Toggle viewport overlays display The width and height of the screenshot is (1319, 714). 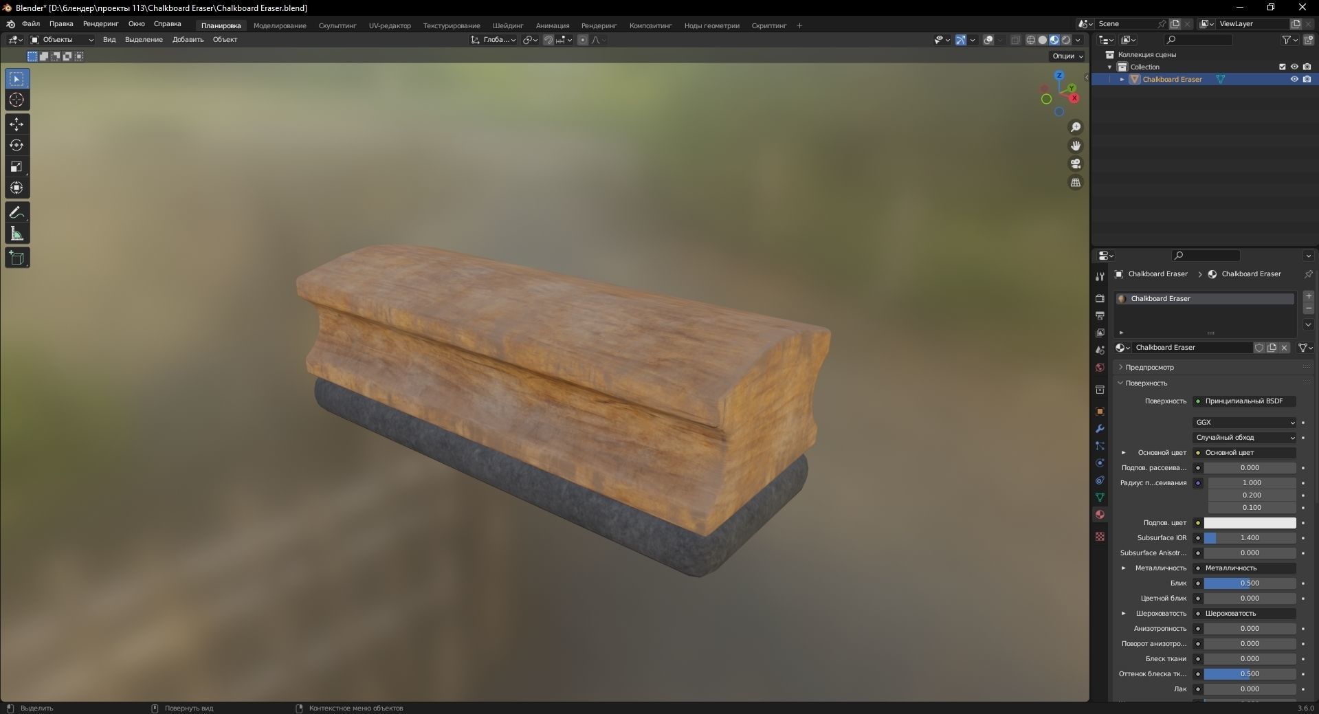point(988,40)
